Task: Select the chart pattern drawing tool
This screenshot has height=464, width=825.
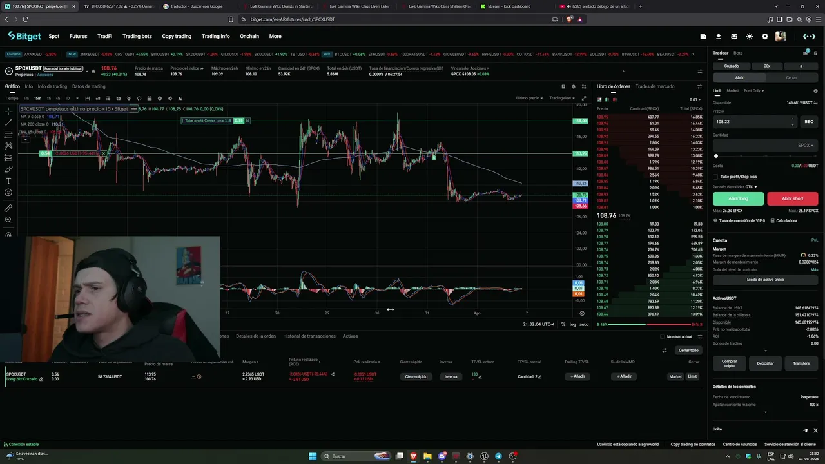Action: [x=8, y=146]
